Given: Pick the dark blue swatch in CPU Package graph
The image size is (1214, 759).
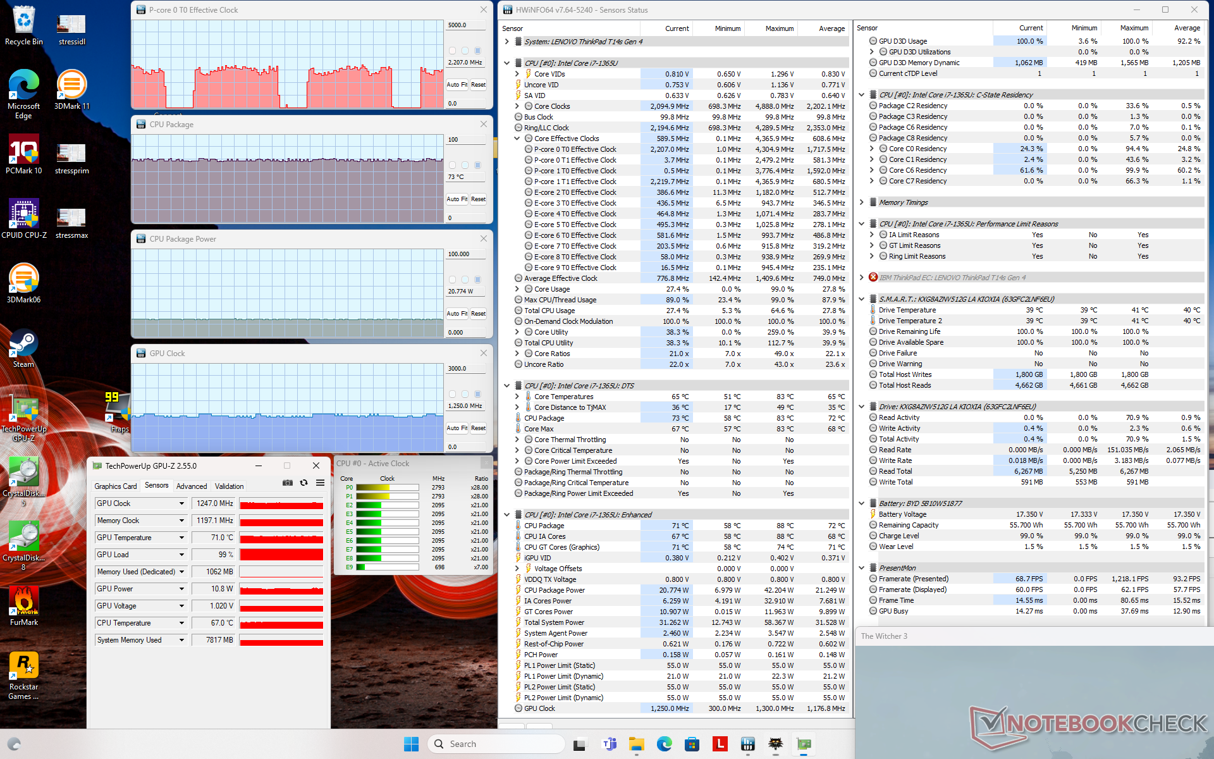Looking at the screenshot, I should coord(477,165).
